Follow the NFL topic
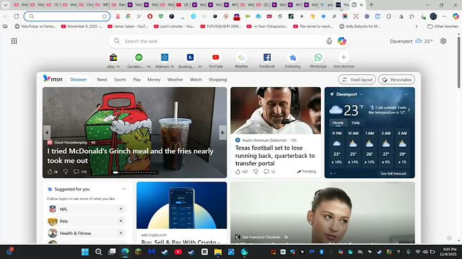462x259 pixels. (x=121, y=209)
